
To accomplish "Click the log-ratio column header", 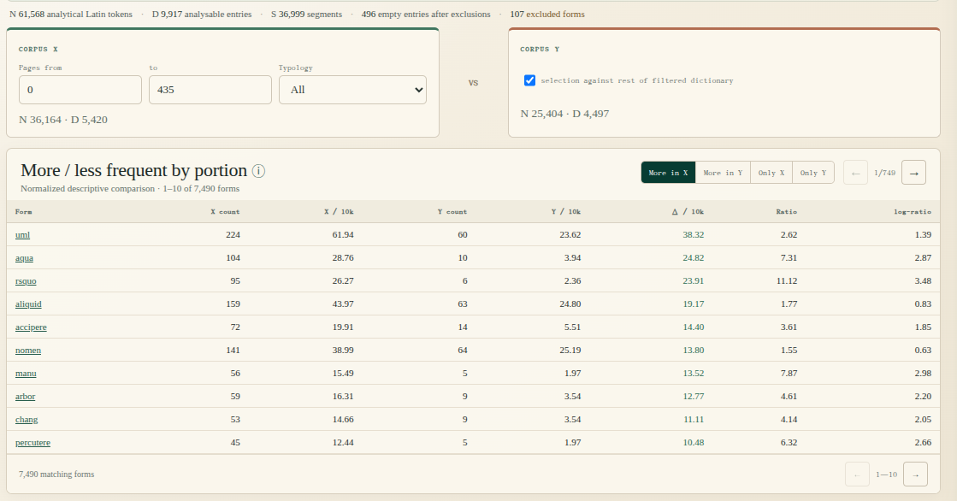I will (x=913, y=212).
